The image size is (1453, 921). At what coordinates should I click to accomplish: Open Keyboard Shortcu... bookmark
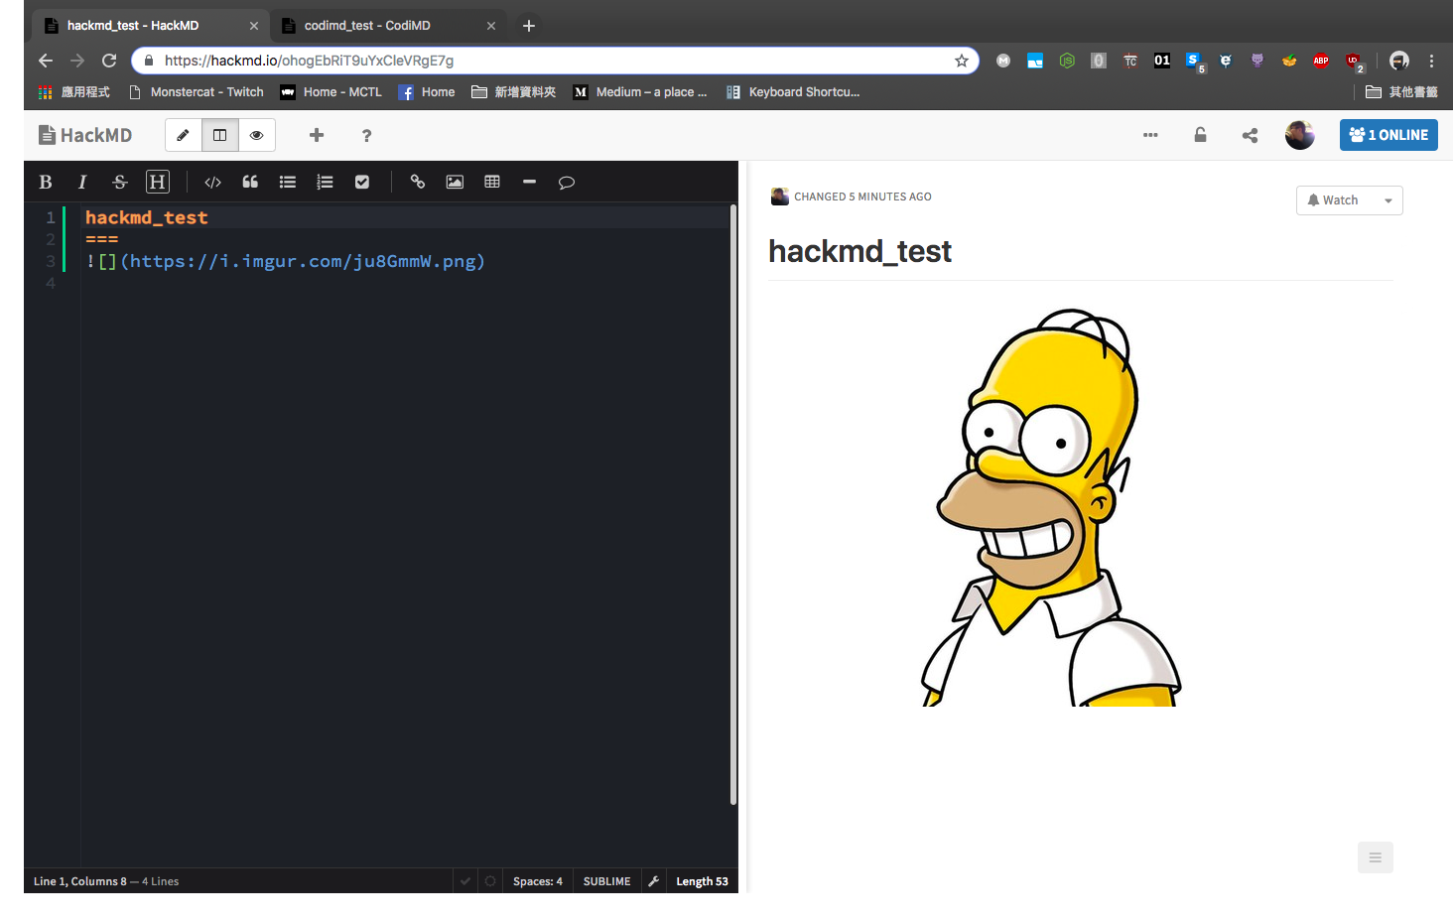793,92
